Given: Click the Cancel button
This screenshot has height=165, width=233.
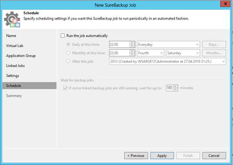Looking at the screenshot, I should tap(214, 155).
